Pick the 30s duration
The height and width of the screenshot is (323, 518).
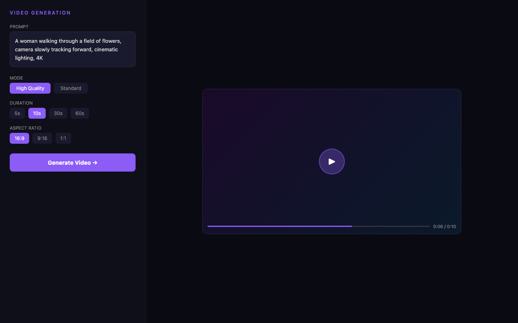(x=58, y=113)
